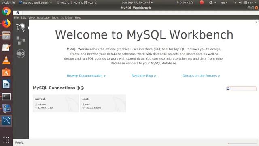Open the View menu
The width and height of the screenshot is (259, 146).
click(x=32, y=17)
